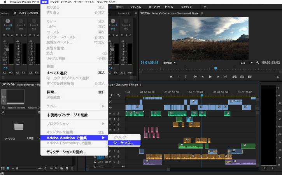This screenshot has width=282, height=175.
Task: Open the timeline panel menu icon
Action: (x=140, y=84)
